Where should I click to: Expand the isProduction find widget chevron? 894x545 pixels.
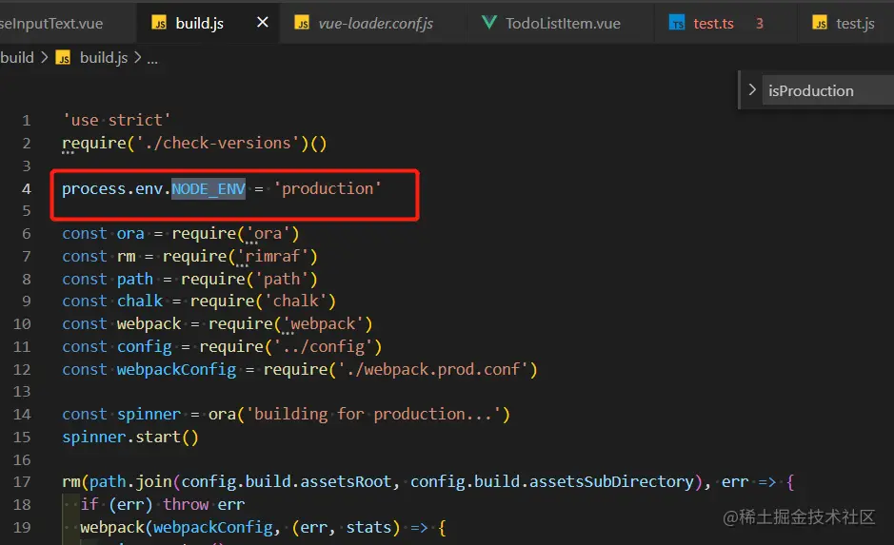click(752, 90)
